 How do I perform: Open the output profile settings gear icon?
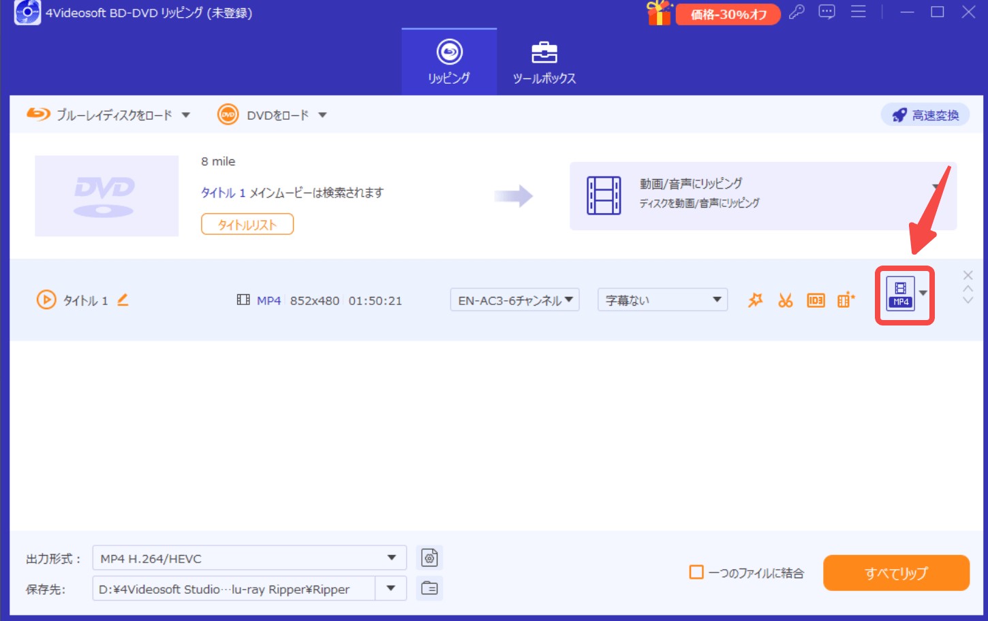(429, 558)
